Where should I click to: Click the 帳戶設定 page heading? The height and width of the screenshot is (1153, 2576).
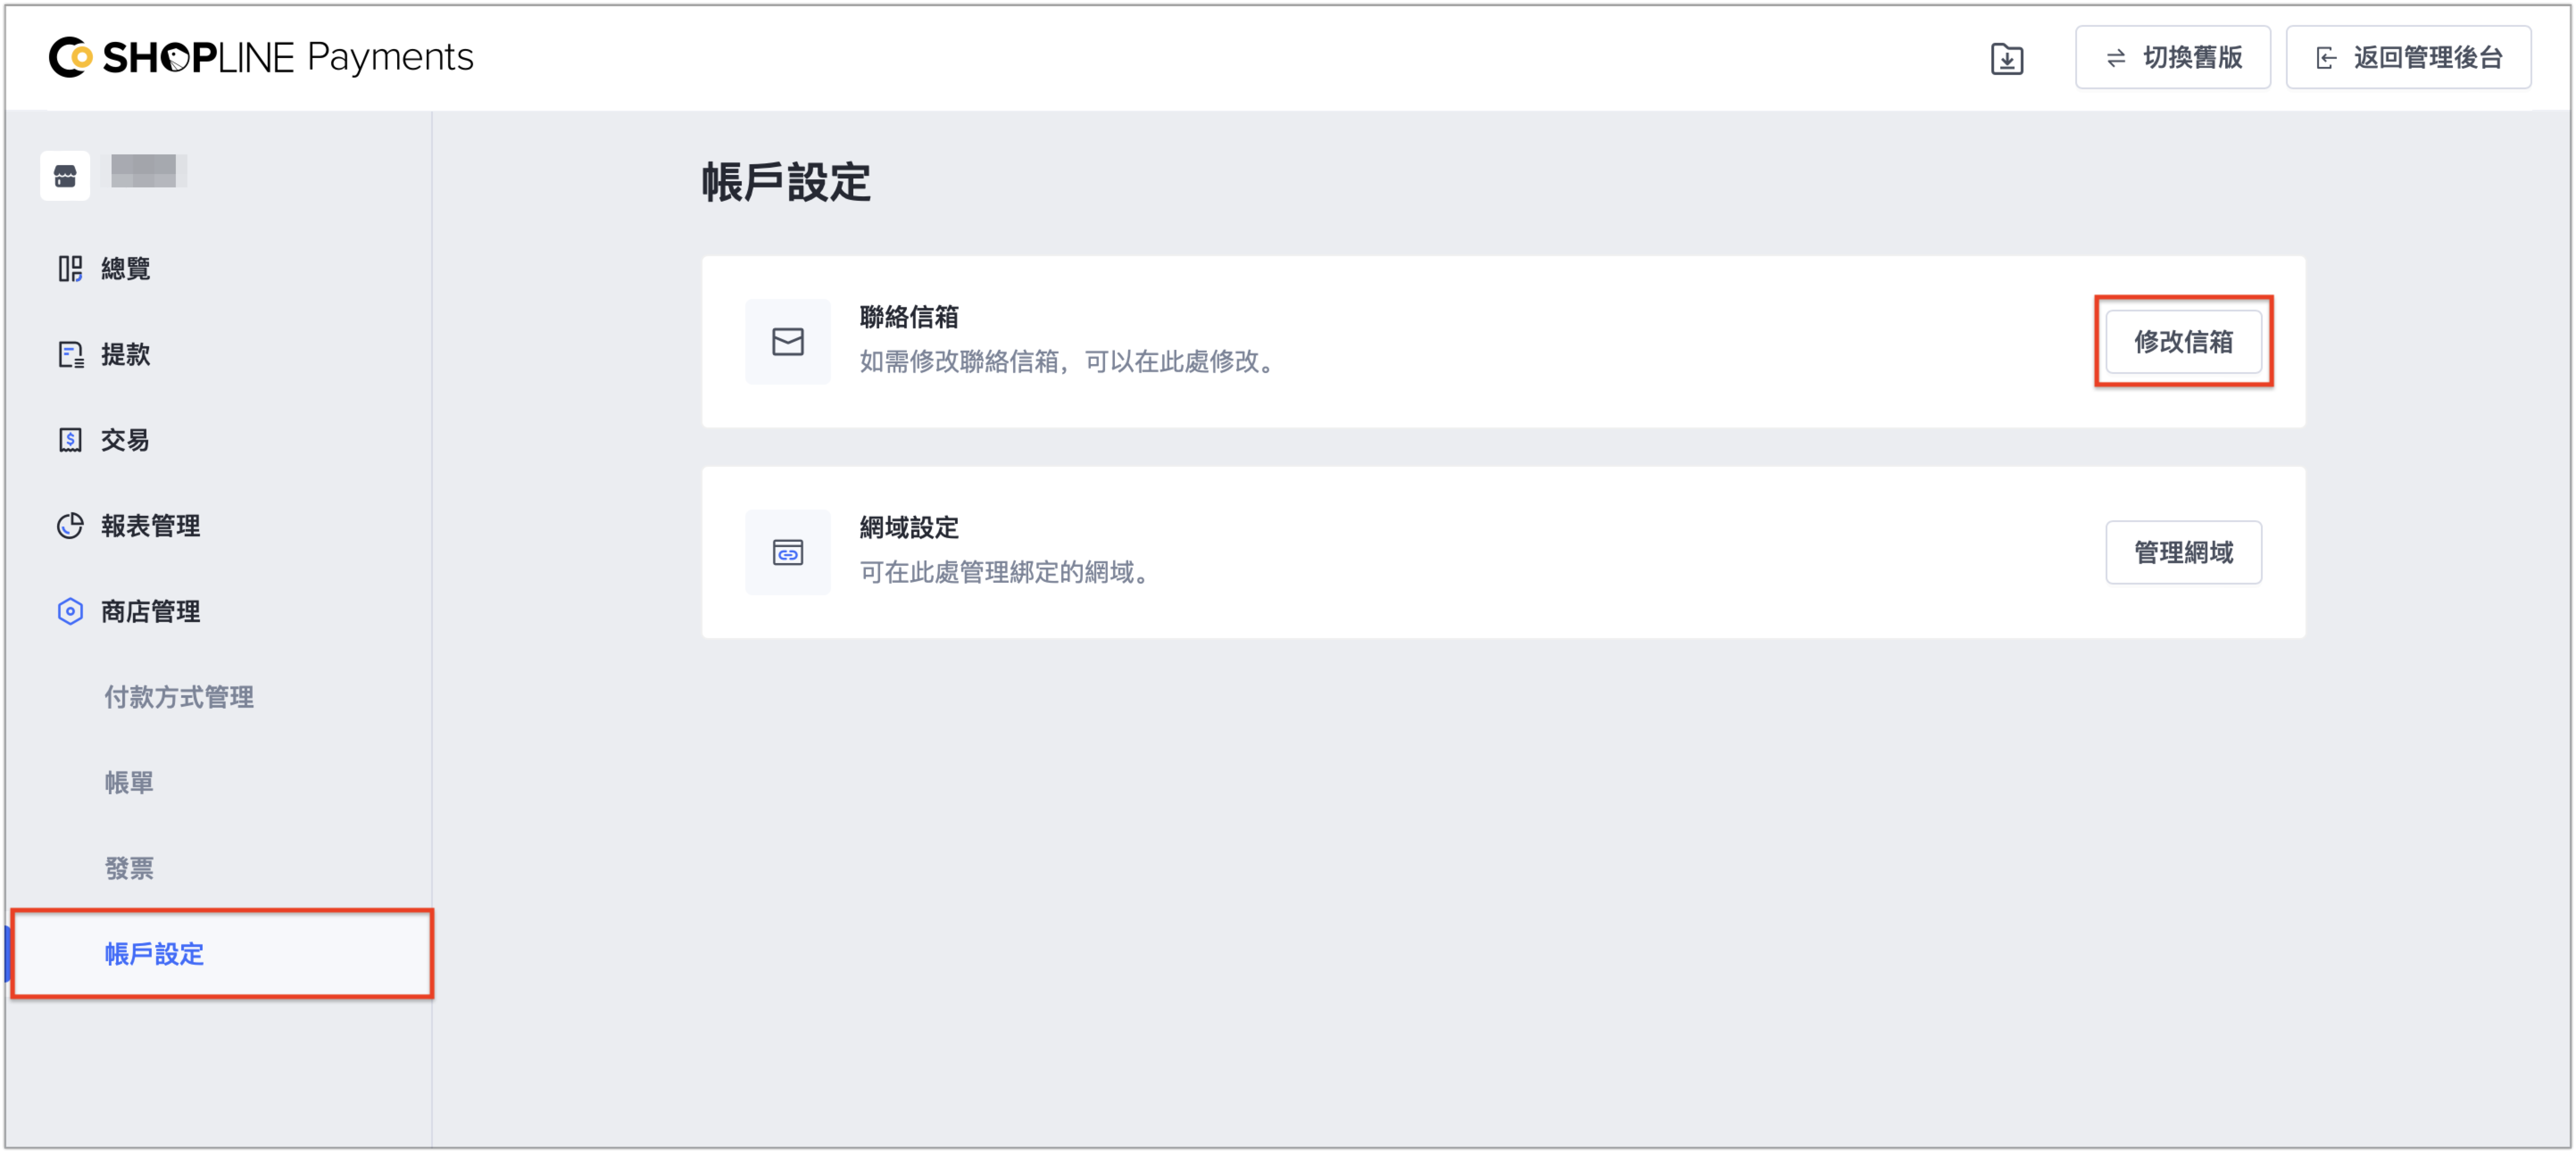[786, 182]
